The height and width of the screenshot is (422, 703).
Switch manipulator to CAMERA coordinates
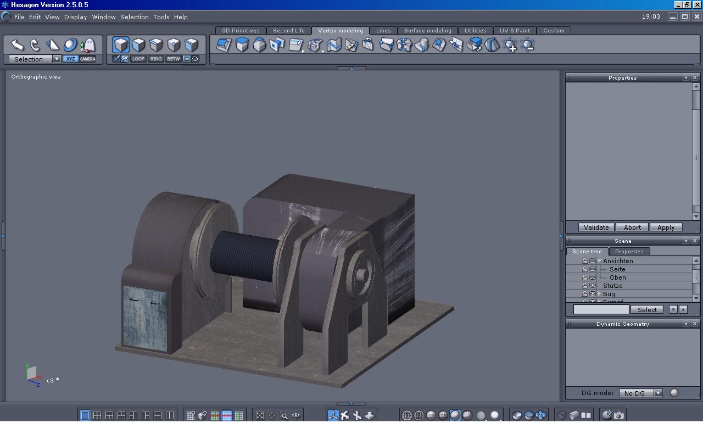(88, 59)
